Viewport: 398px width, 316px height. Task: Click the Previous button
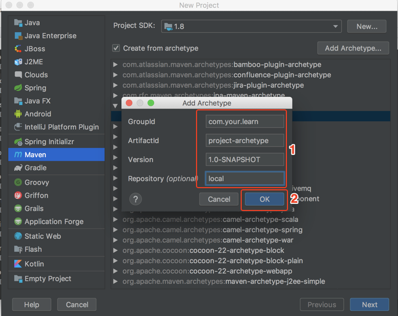tap(322, 305)
